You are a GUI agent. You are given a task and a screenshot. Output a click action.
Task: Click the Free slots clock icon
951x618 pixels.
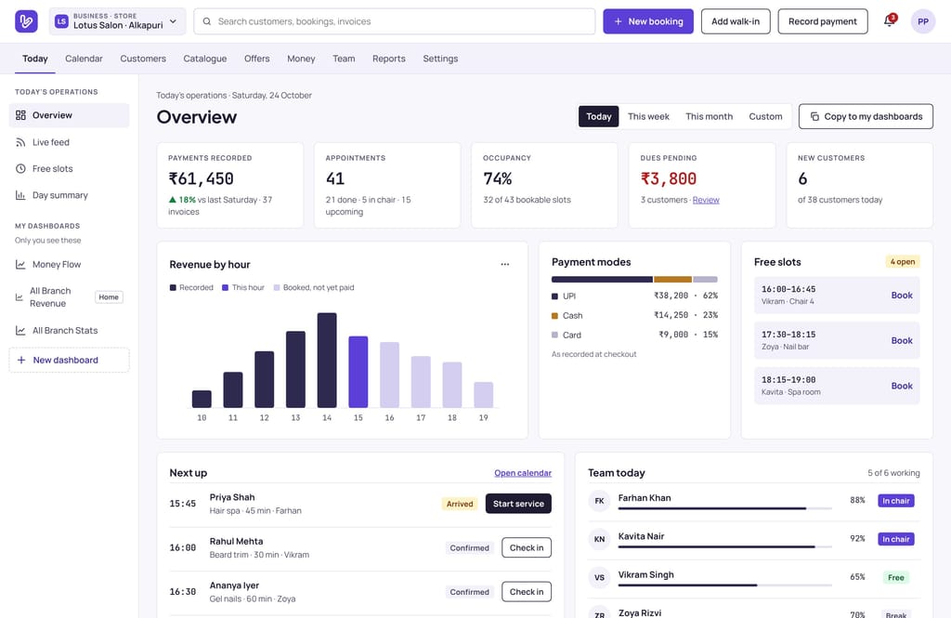(x=20, y=169)
